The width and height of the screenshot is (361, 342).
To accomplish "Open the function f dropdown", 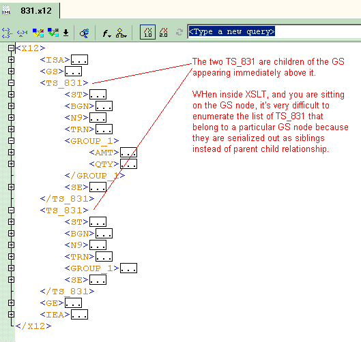I will coord(106,33).
